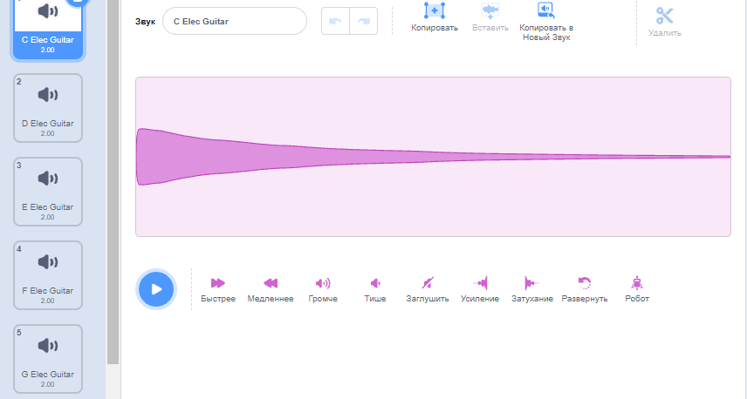Click the Заглушить (mute) icon
Image resolution: width=747 pixels, height=399 pixels.
tap(428, 283)
